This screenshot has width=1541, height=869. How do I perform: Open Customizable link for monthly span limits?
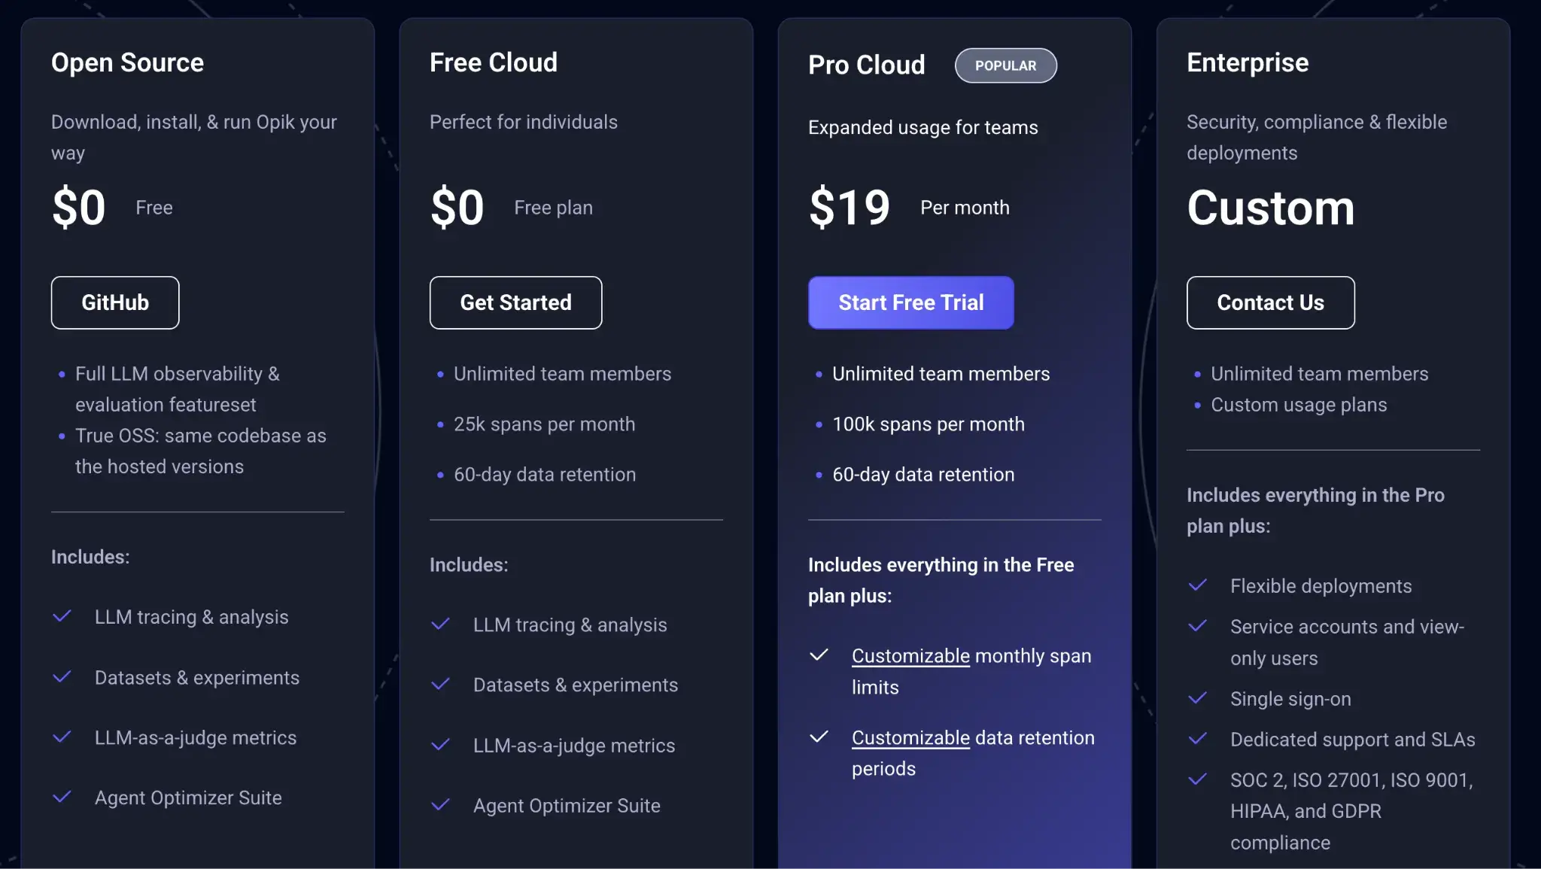tap(910, 656)
